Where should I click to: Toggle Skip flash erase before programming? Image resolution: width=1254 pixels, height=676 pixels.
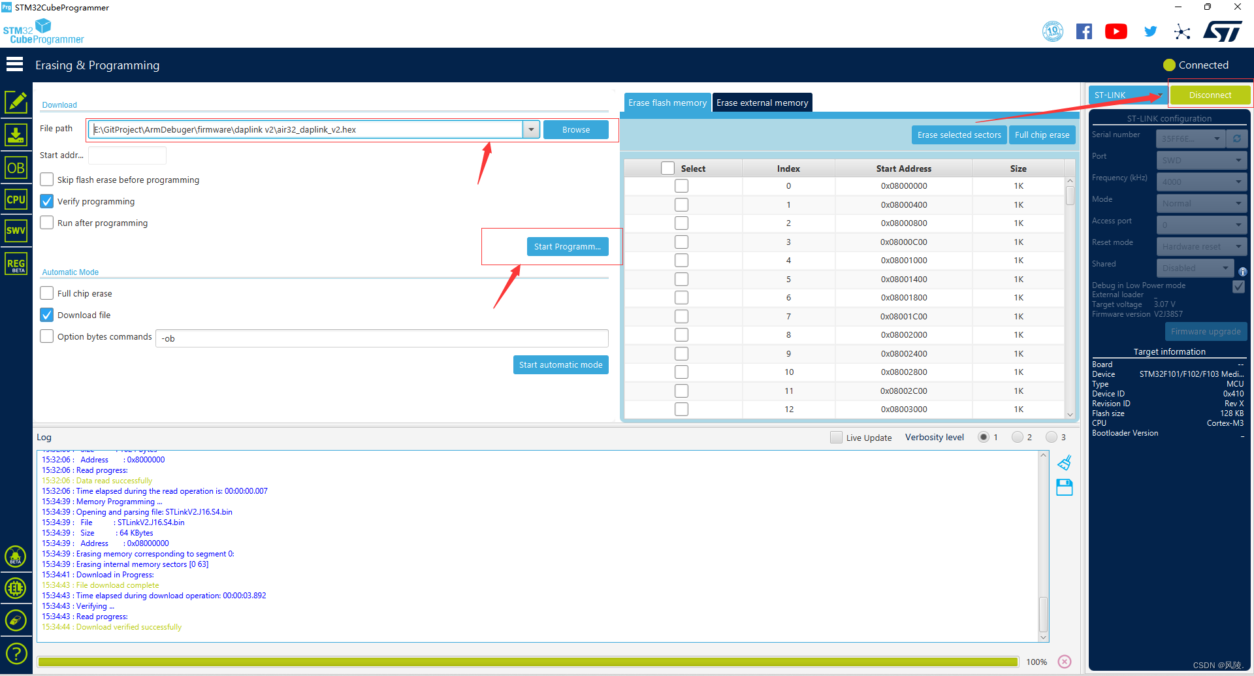47,180
